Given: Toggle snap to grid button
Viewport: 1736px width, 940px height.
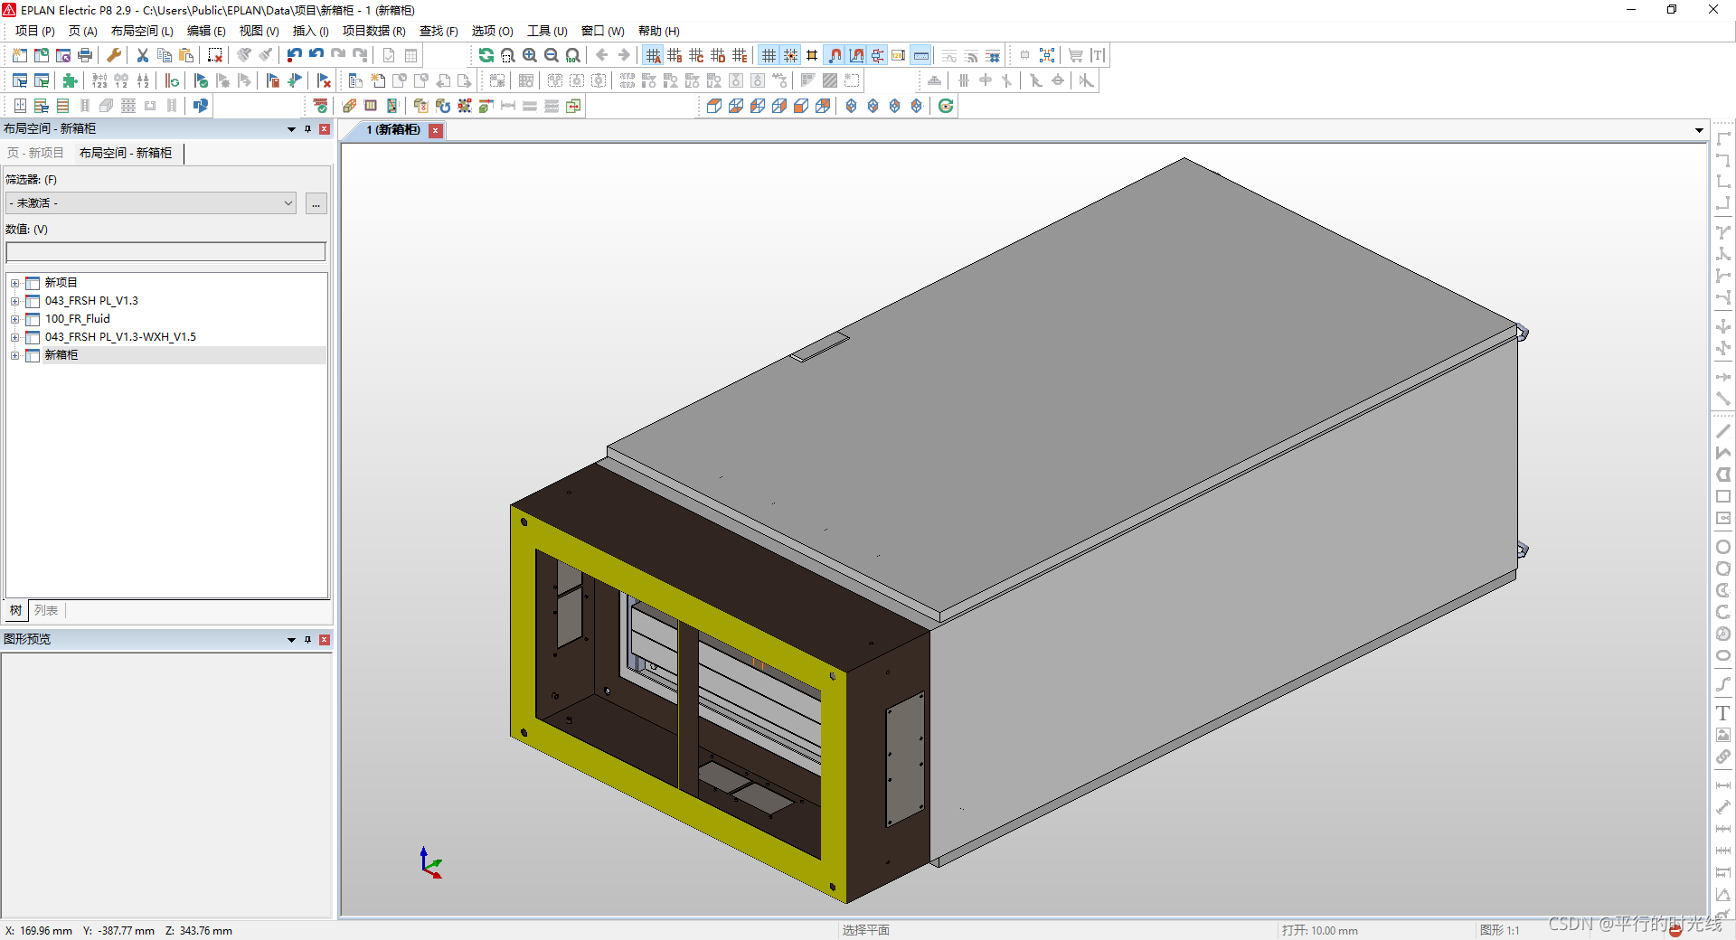Looking at the screenshot, I should coord(790,55).
